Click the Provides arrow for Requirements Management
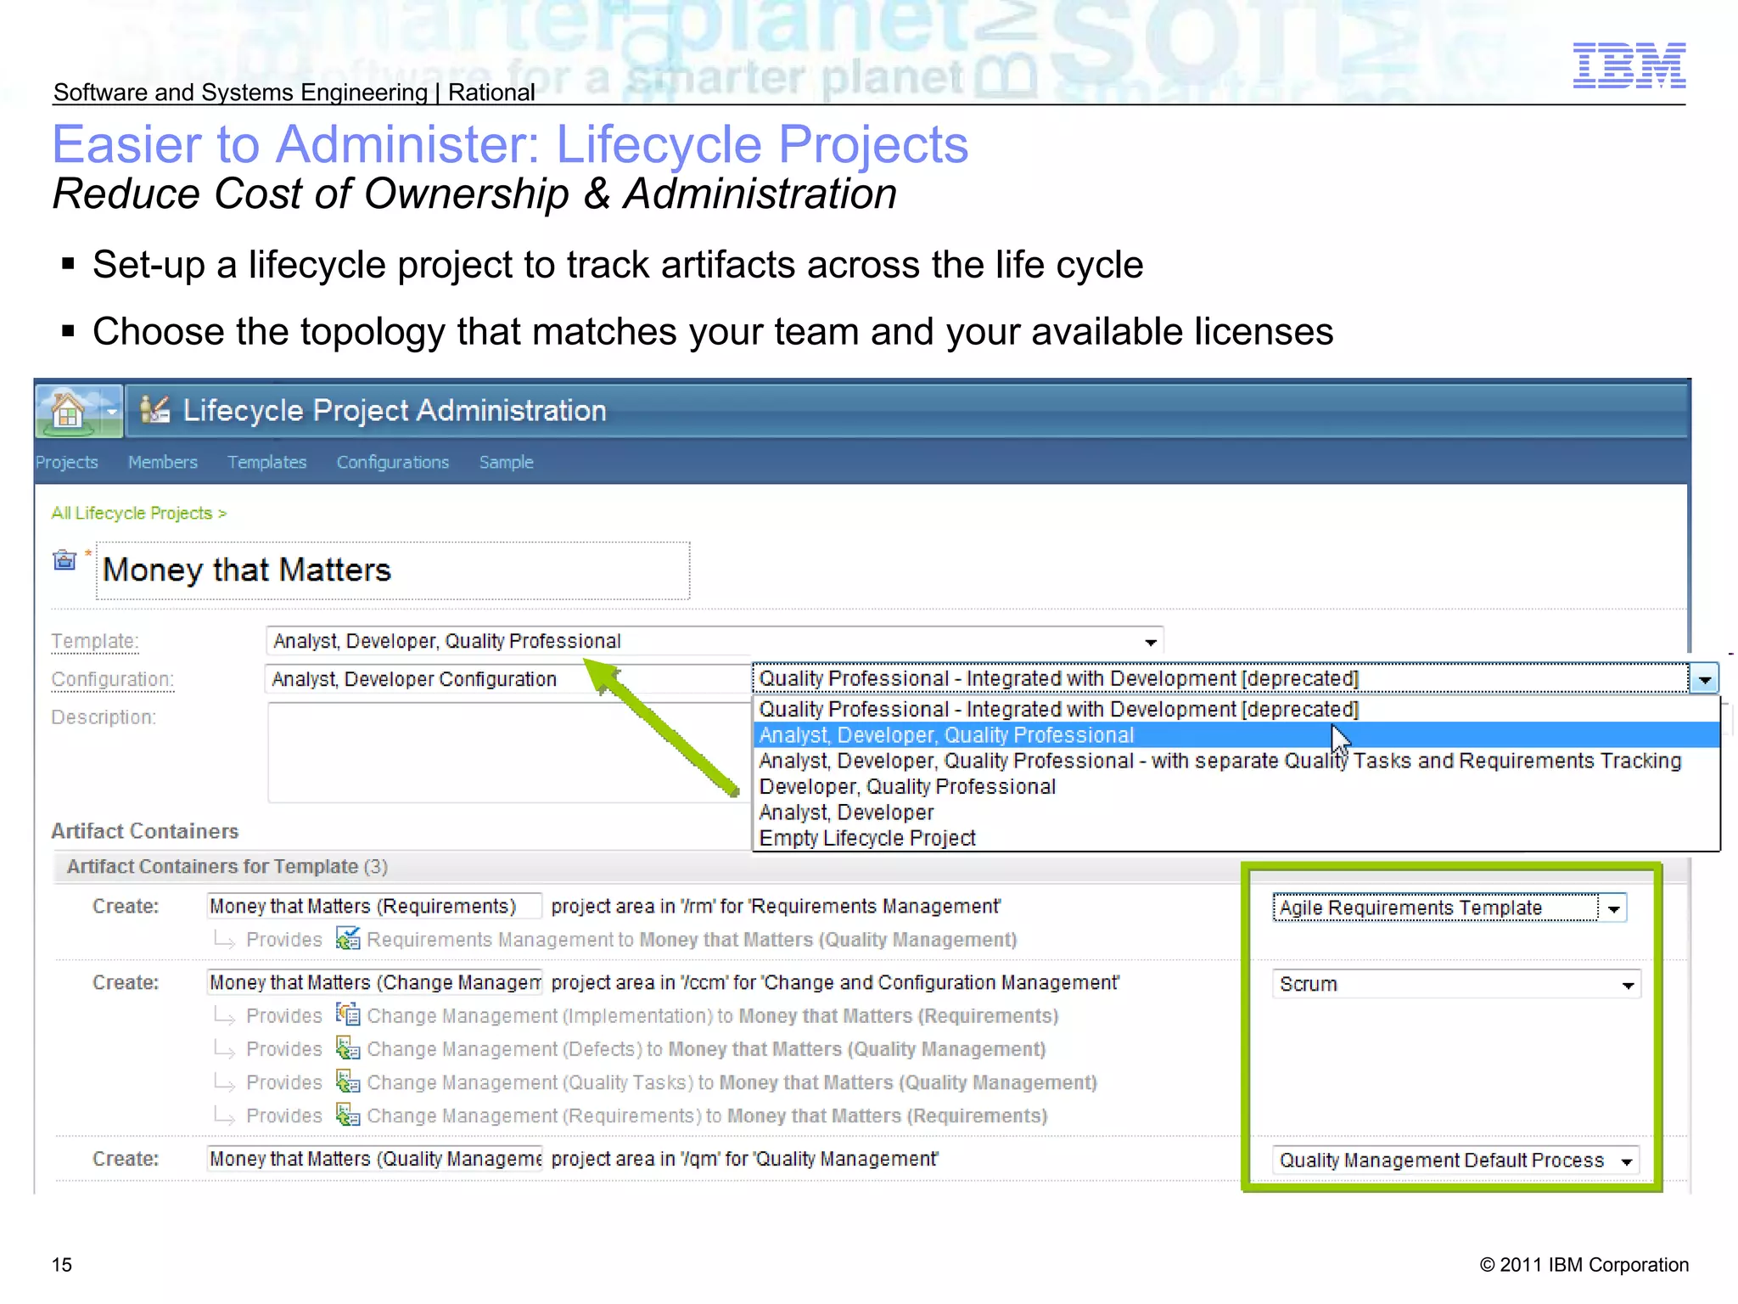The height and width of the screenshot is (1304, 1738). tap(224, 939)
